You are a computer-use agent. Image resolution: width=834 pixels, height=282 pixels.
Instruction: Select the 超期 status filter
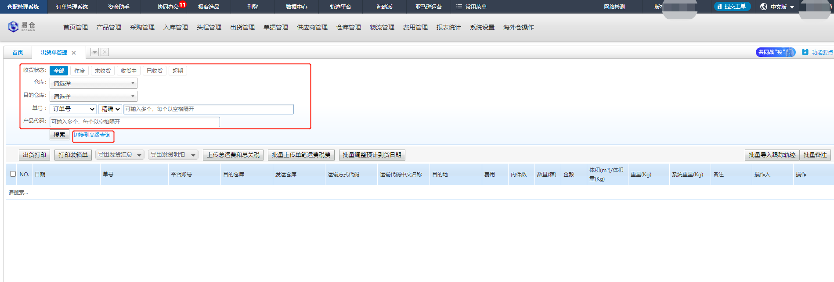point(178,71)
